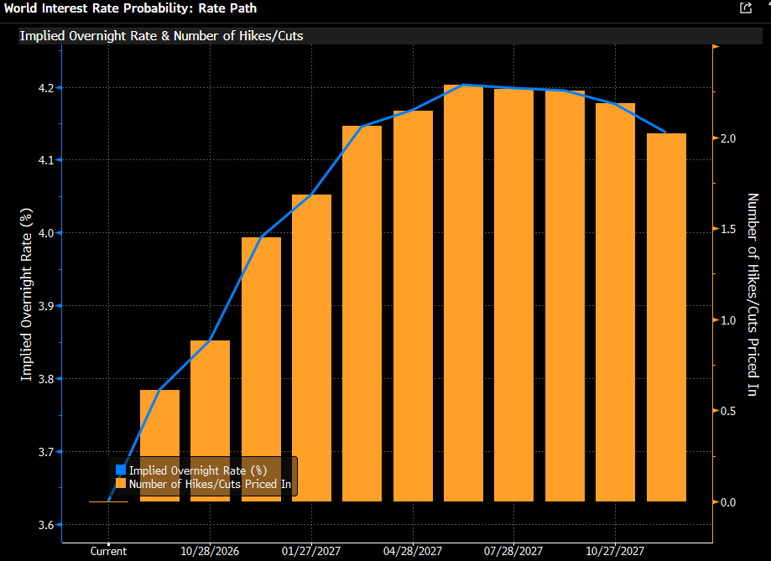This screenshot has height=561, width=771.
Task: Click the orange bar above 10/28/2026
Action: point(210,421)
